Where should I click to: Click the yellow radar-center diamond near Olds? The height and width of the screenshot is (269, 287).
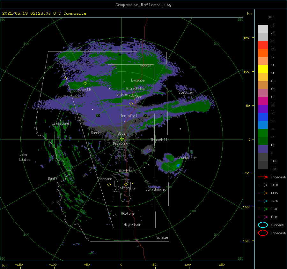point(122,139)
